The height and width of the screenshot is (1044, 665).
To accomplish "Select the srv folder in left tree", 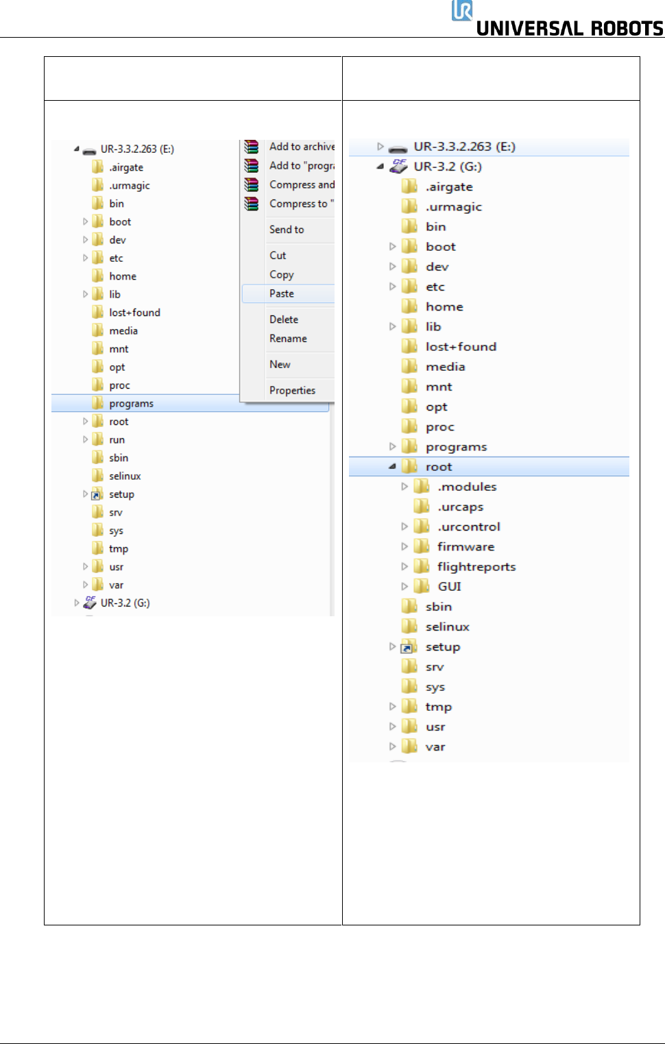I will 116,512.
